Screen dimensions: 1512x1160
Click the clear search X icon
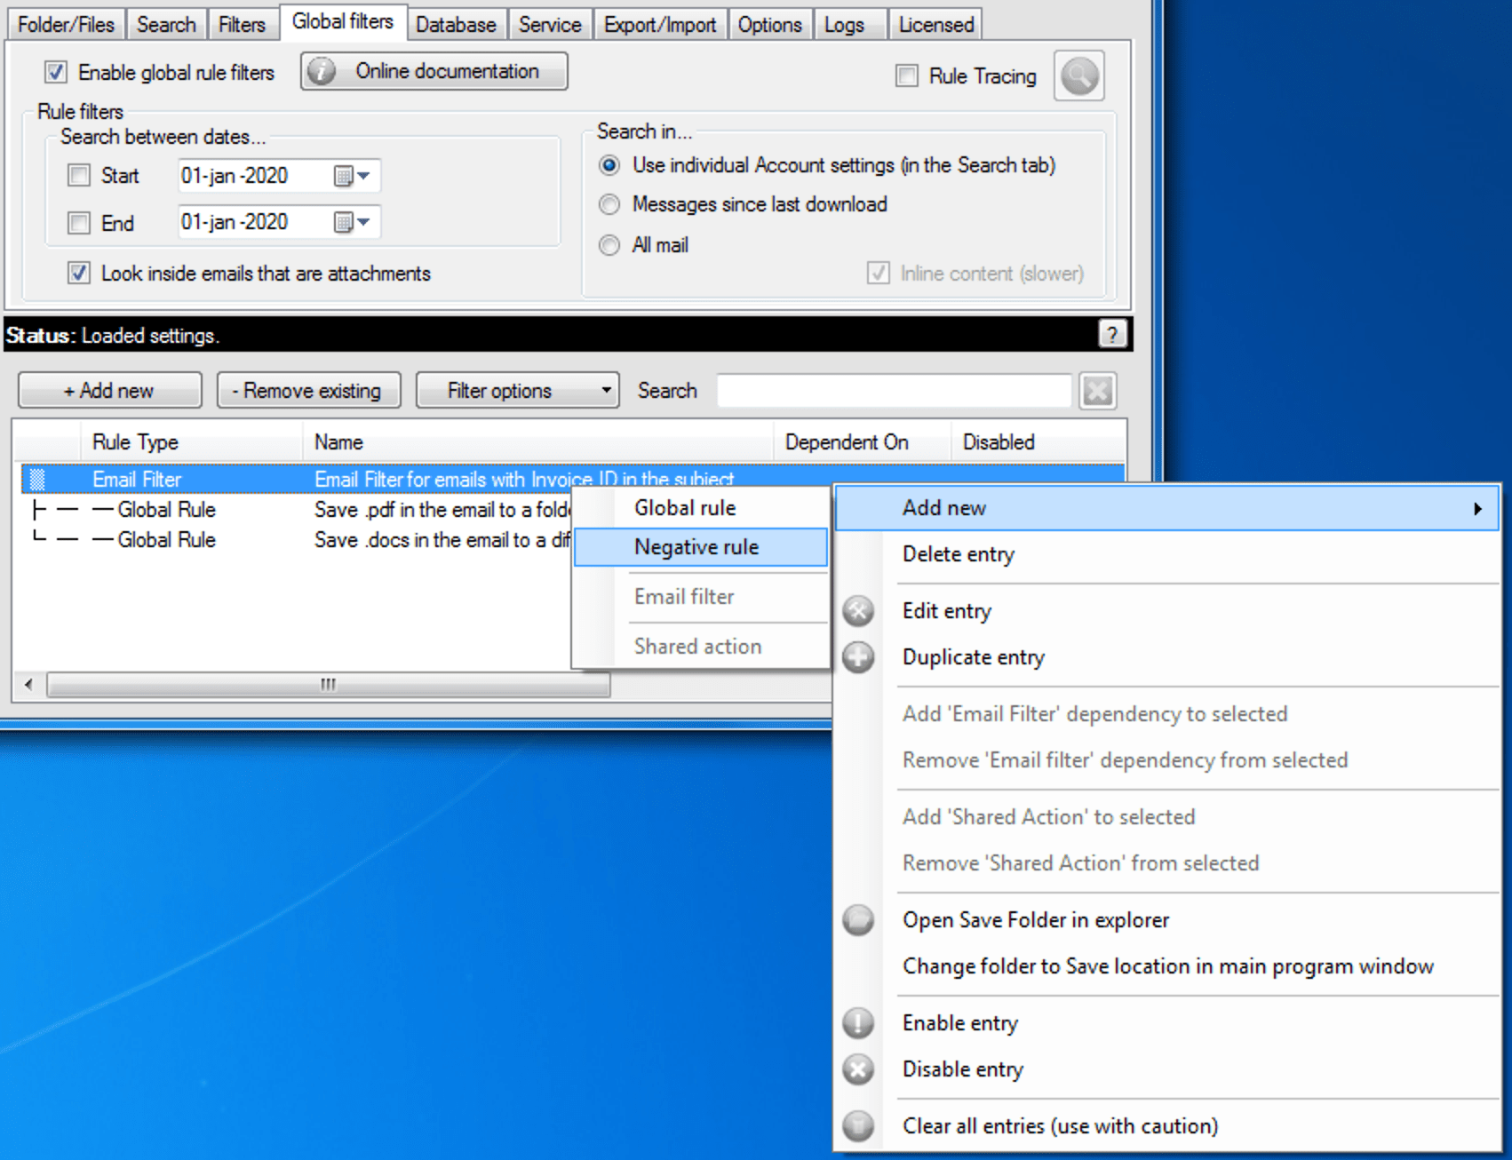1097,391
